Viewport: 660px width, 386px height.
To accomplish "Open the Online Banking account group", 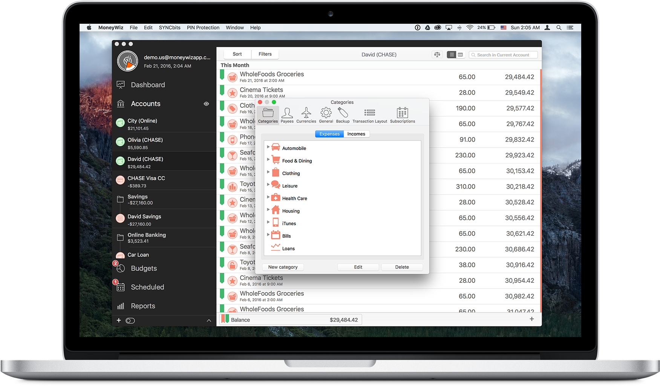I will click(164, 238).
